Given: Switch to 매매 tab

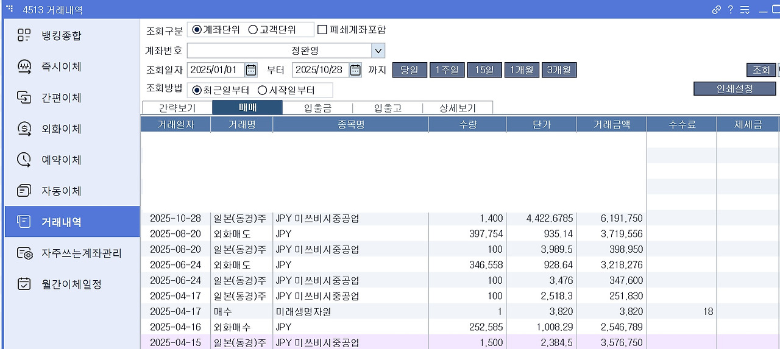Looking at the screenshot, I should [x=247, y=108].
